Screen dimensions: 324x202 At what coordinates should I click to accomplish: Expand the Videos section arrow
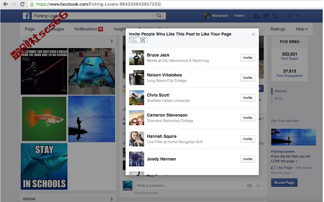(111, 198)
